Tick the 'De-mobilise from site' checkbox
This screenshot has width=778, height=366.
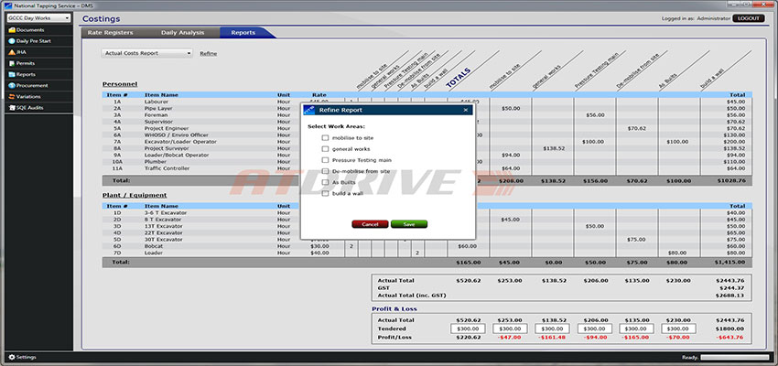pos(325,171)
